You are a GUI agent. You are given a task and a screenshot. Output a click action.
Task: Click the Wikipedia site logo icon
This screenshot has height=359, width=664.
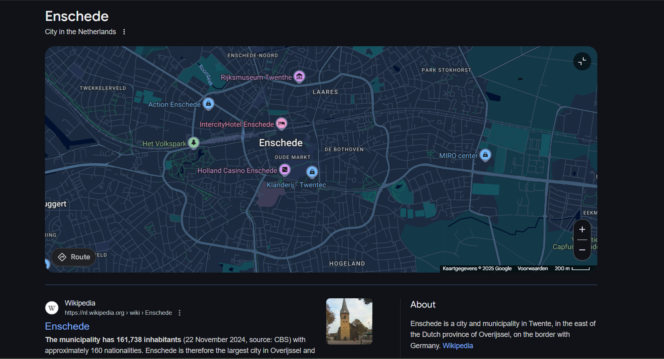click(x=52, y=308)
